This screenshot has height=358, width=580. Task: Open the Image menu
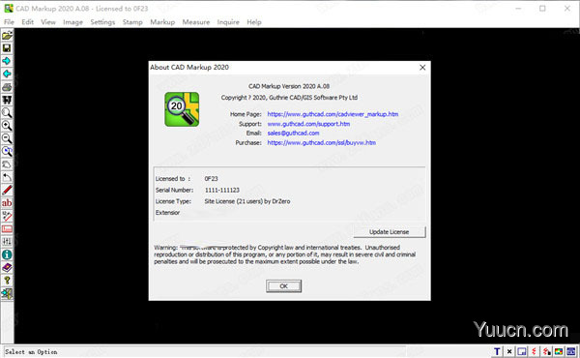click(72, 22)
